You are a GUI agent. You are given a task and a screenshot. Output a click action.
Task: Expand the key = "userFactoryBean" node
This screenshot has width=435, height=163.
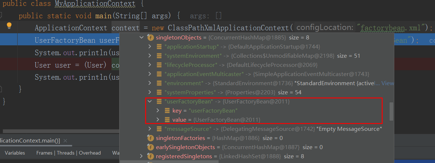coord(158,110)
